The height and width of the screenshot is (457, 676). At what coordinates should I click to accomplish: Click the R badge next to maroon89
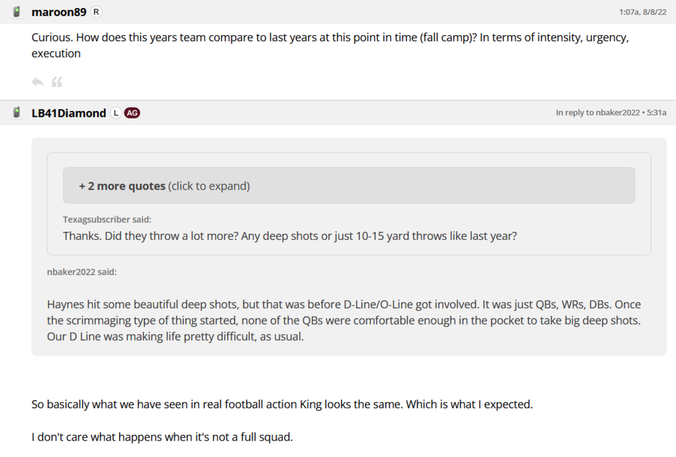pyautogui.click(x=97, y=11)
